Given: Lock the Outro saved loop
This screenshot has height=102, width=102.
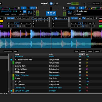Looking at the screenshot, I should 45,21.
